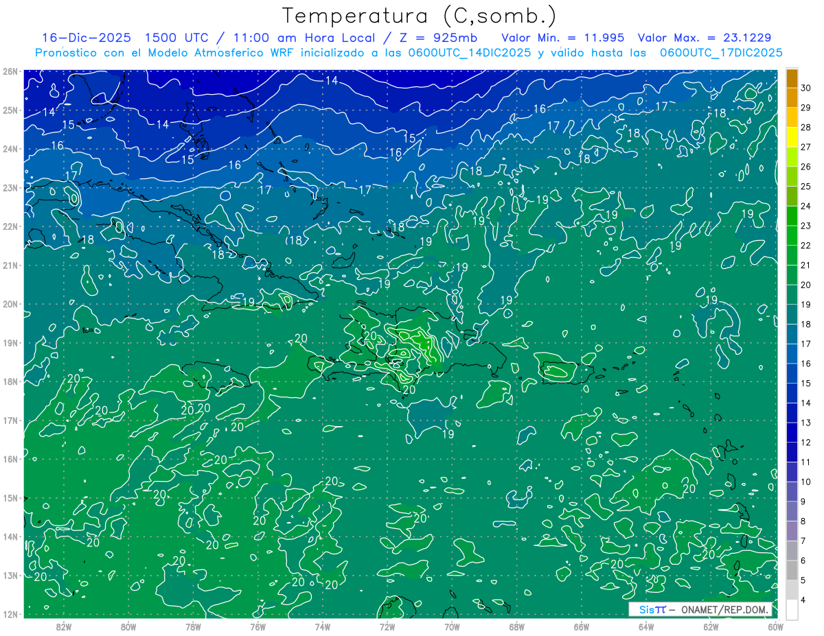The image size is (824, 636).
Task: Click the '78W' longitude axis label
Action: click(x=193, y=626)
